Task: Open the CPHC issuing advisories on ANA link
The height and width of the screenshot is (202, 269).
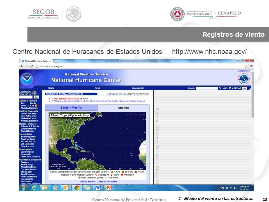Action: click(70, 98)
